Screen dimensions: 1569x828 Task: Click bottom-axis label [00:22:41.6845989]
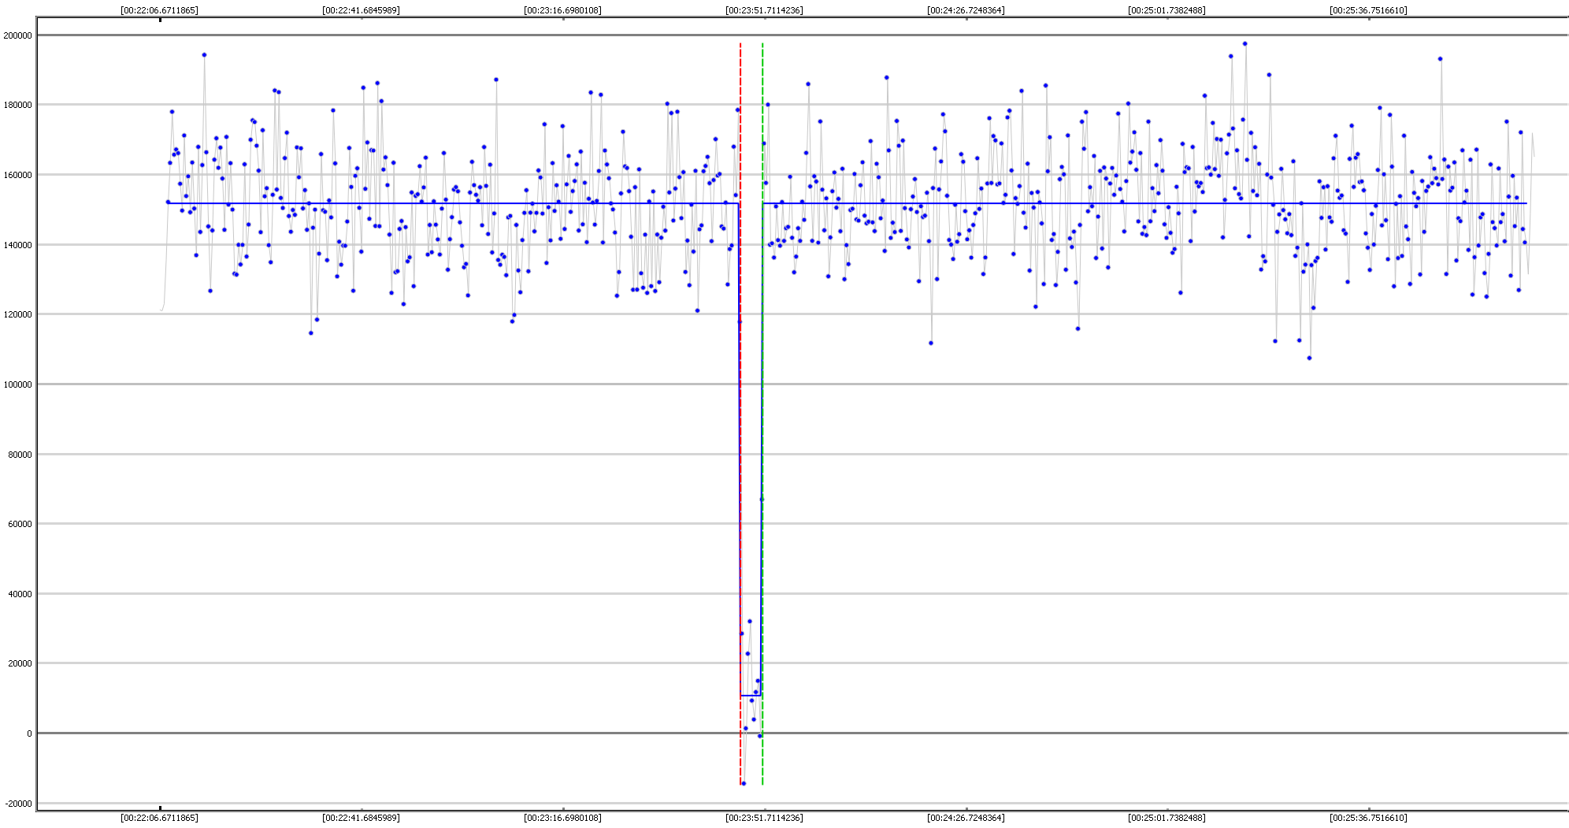click(361, 818)
